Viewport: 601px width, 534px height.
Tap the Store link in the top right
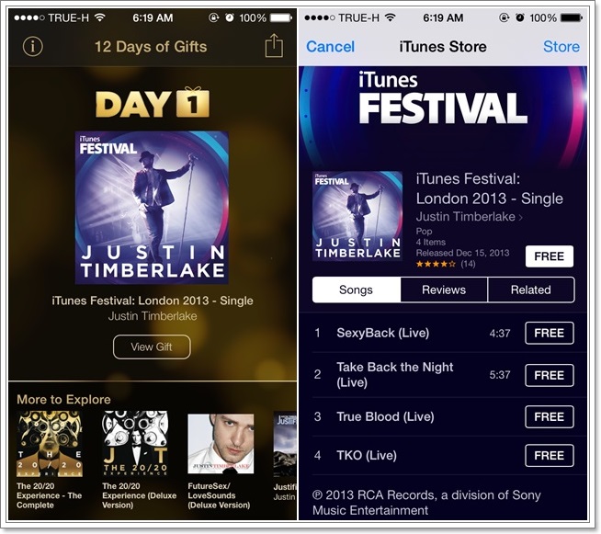(561, 47)
